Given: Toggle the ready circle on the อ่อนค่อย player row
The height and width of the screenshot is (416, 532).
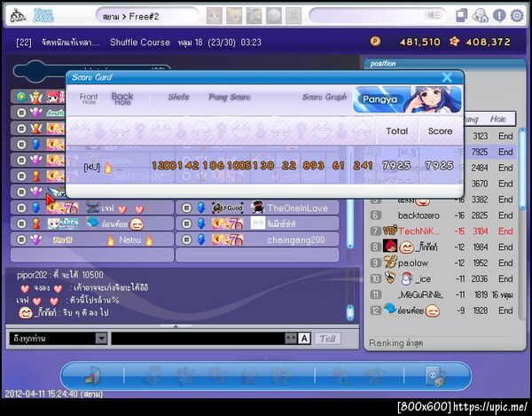Looking at the screenshot, I should (x=21, y=224).
